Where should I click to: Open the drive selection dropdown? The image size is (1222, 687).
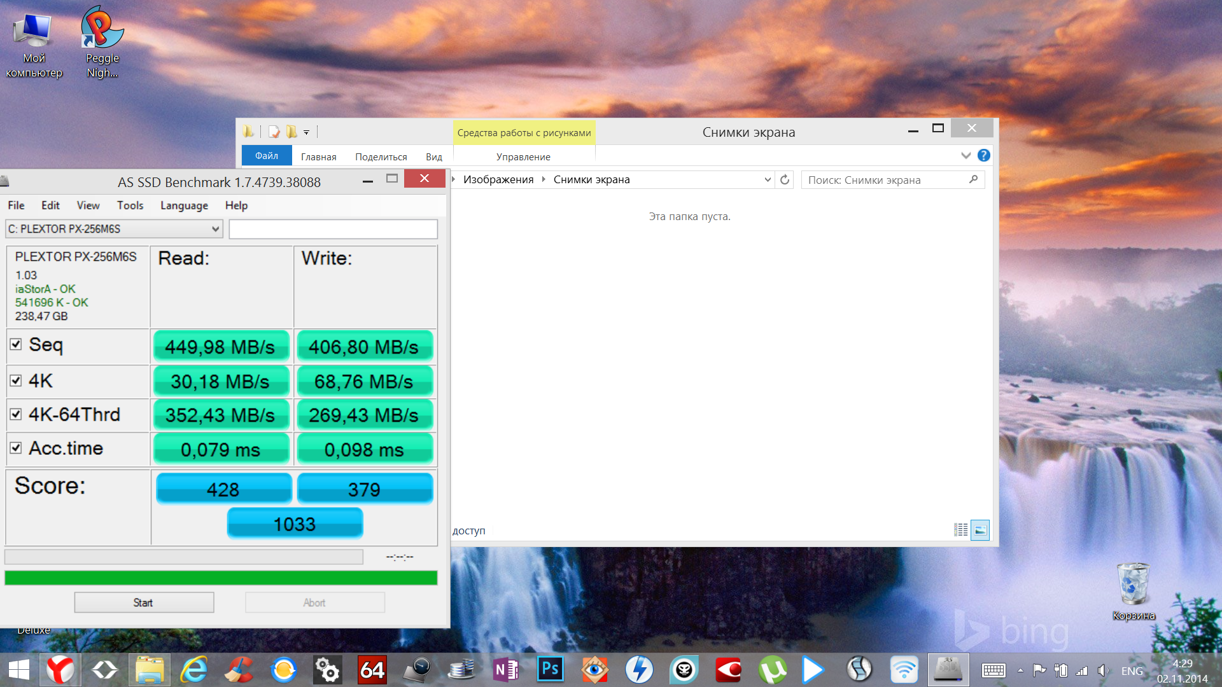coord(215,229)
